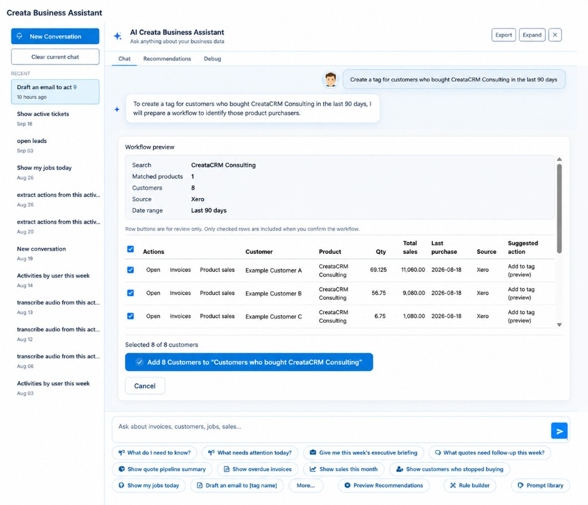Viewport: 588px width, 505px height.
Task: Click Invoices for Example Customer B
Action: tap(180, 293)
